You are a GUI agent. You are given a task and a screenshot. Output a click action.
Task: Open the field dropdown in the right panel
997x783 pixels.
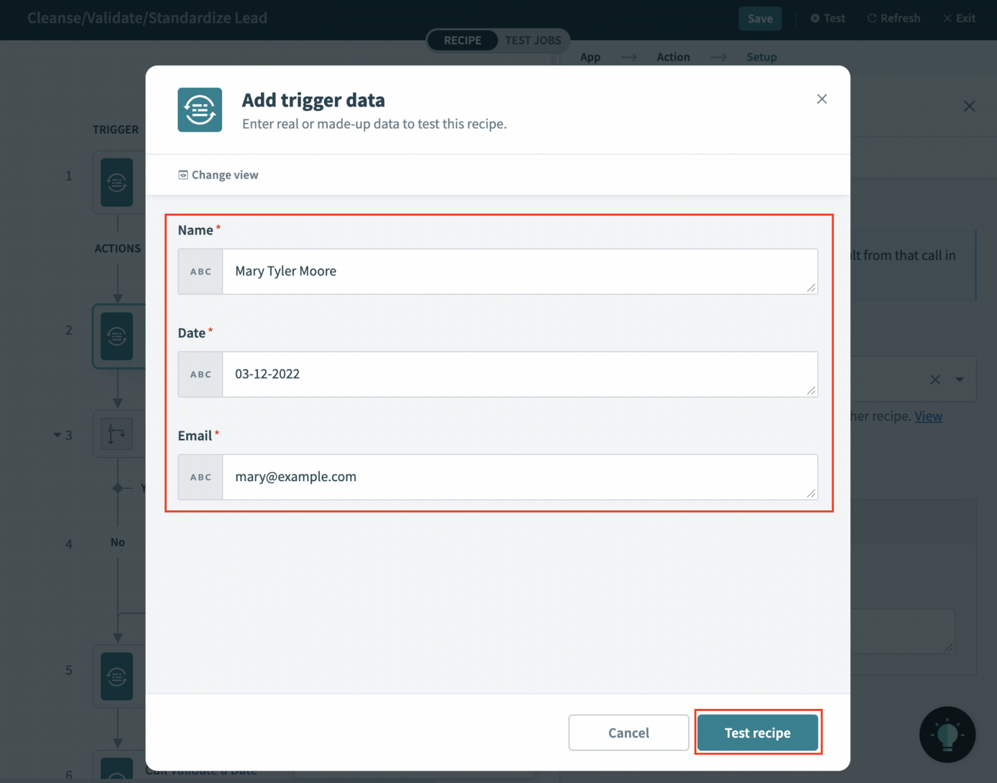click(960, 379)
